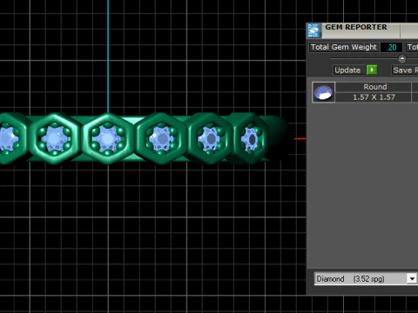Image resolution: width=418 pixels, height=313 pixels.
Task: Select the slider handle below gem weight
Action: (x=402, y=59)
